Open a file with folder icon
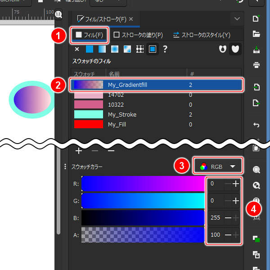The width and height of the screenshot is (270, 270). click(256, 34)
